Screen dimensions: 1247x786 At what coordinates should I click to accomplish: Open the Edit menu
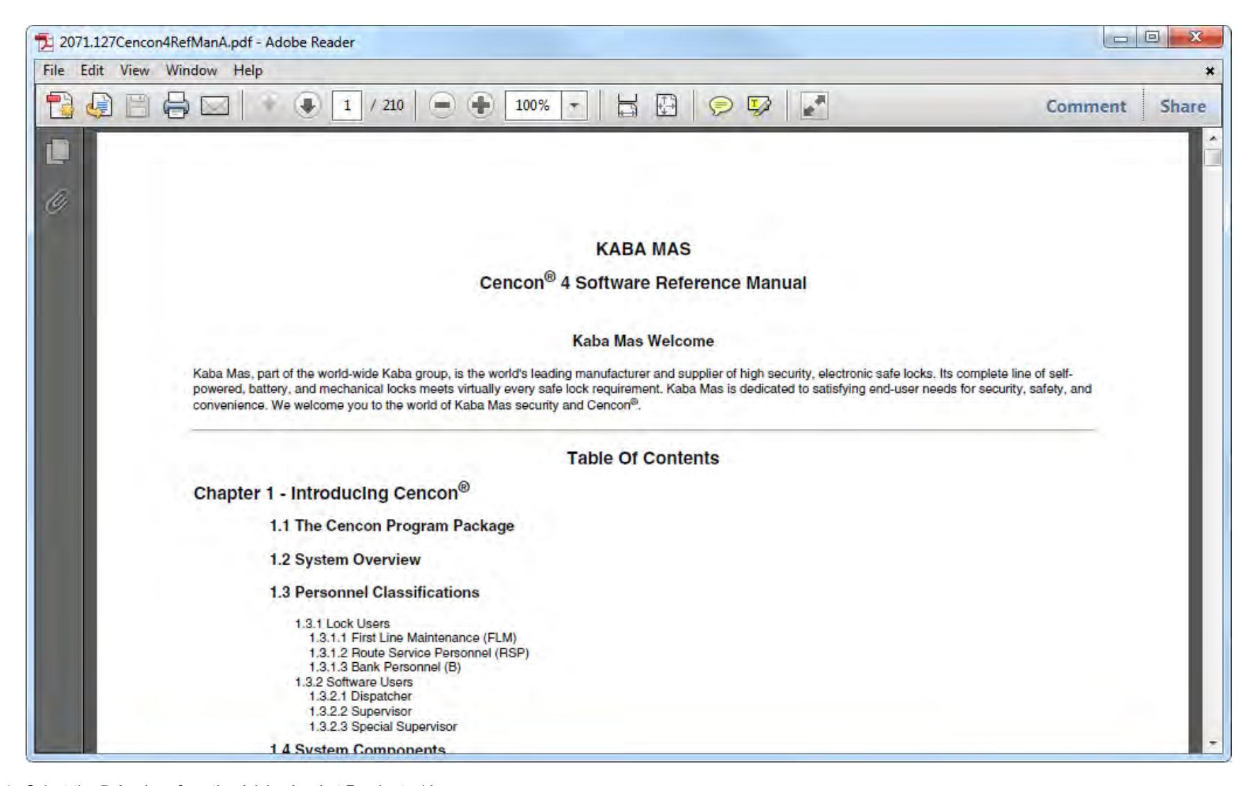point(93,71)
